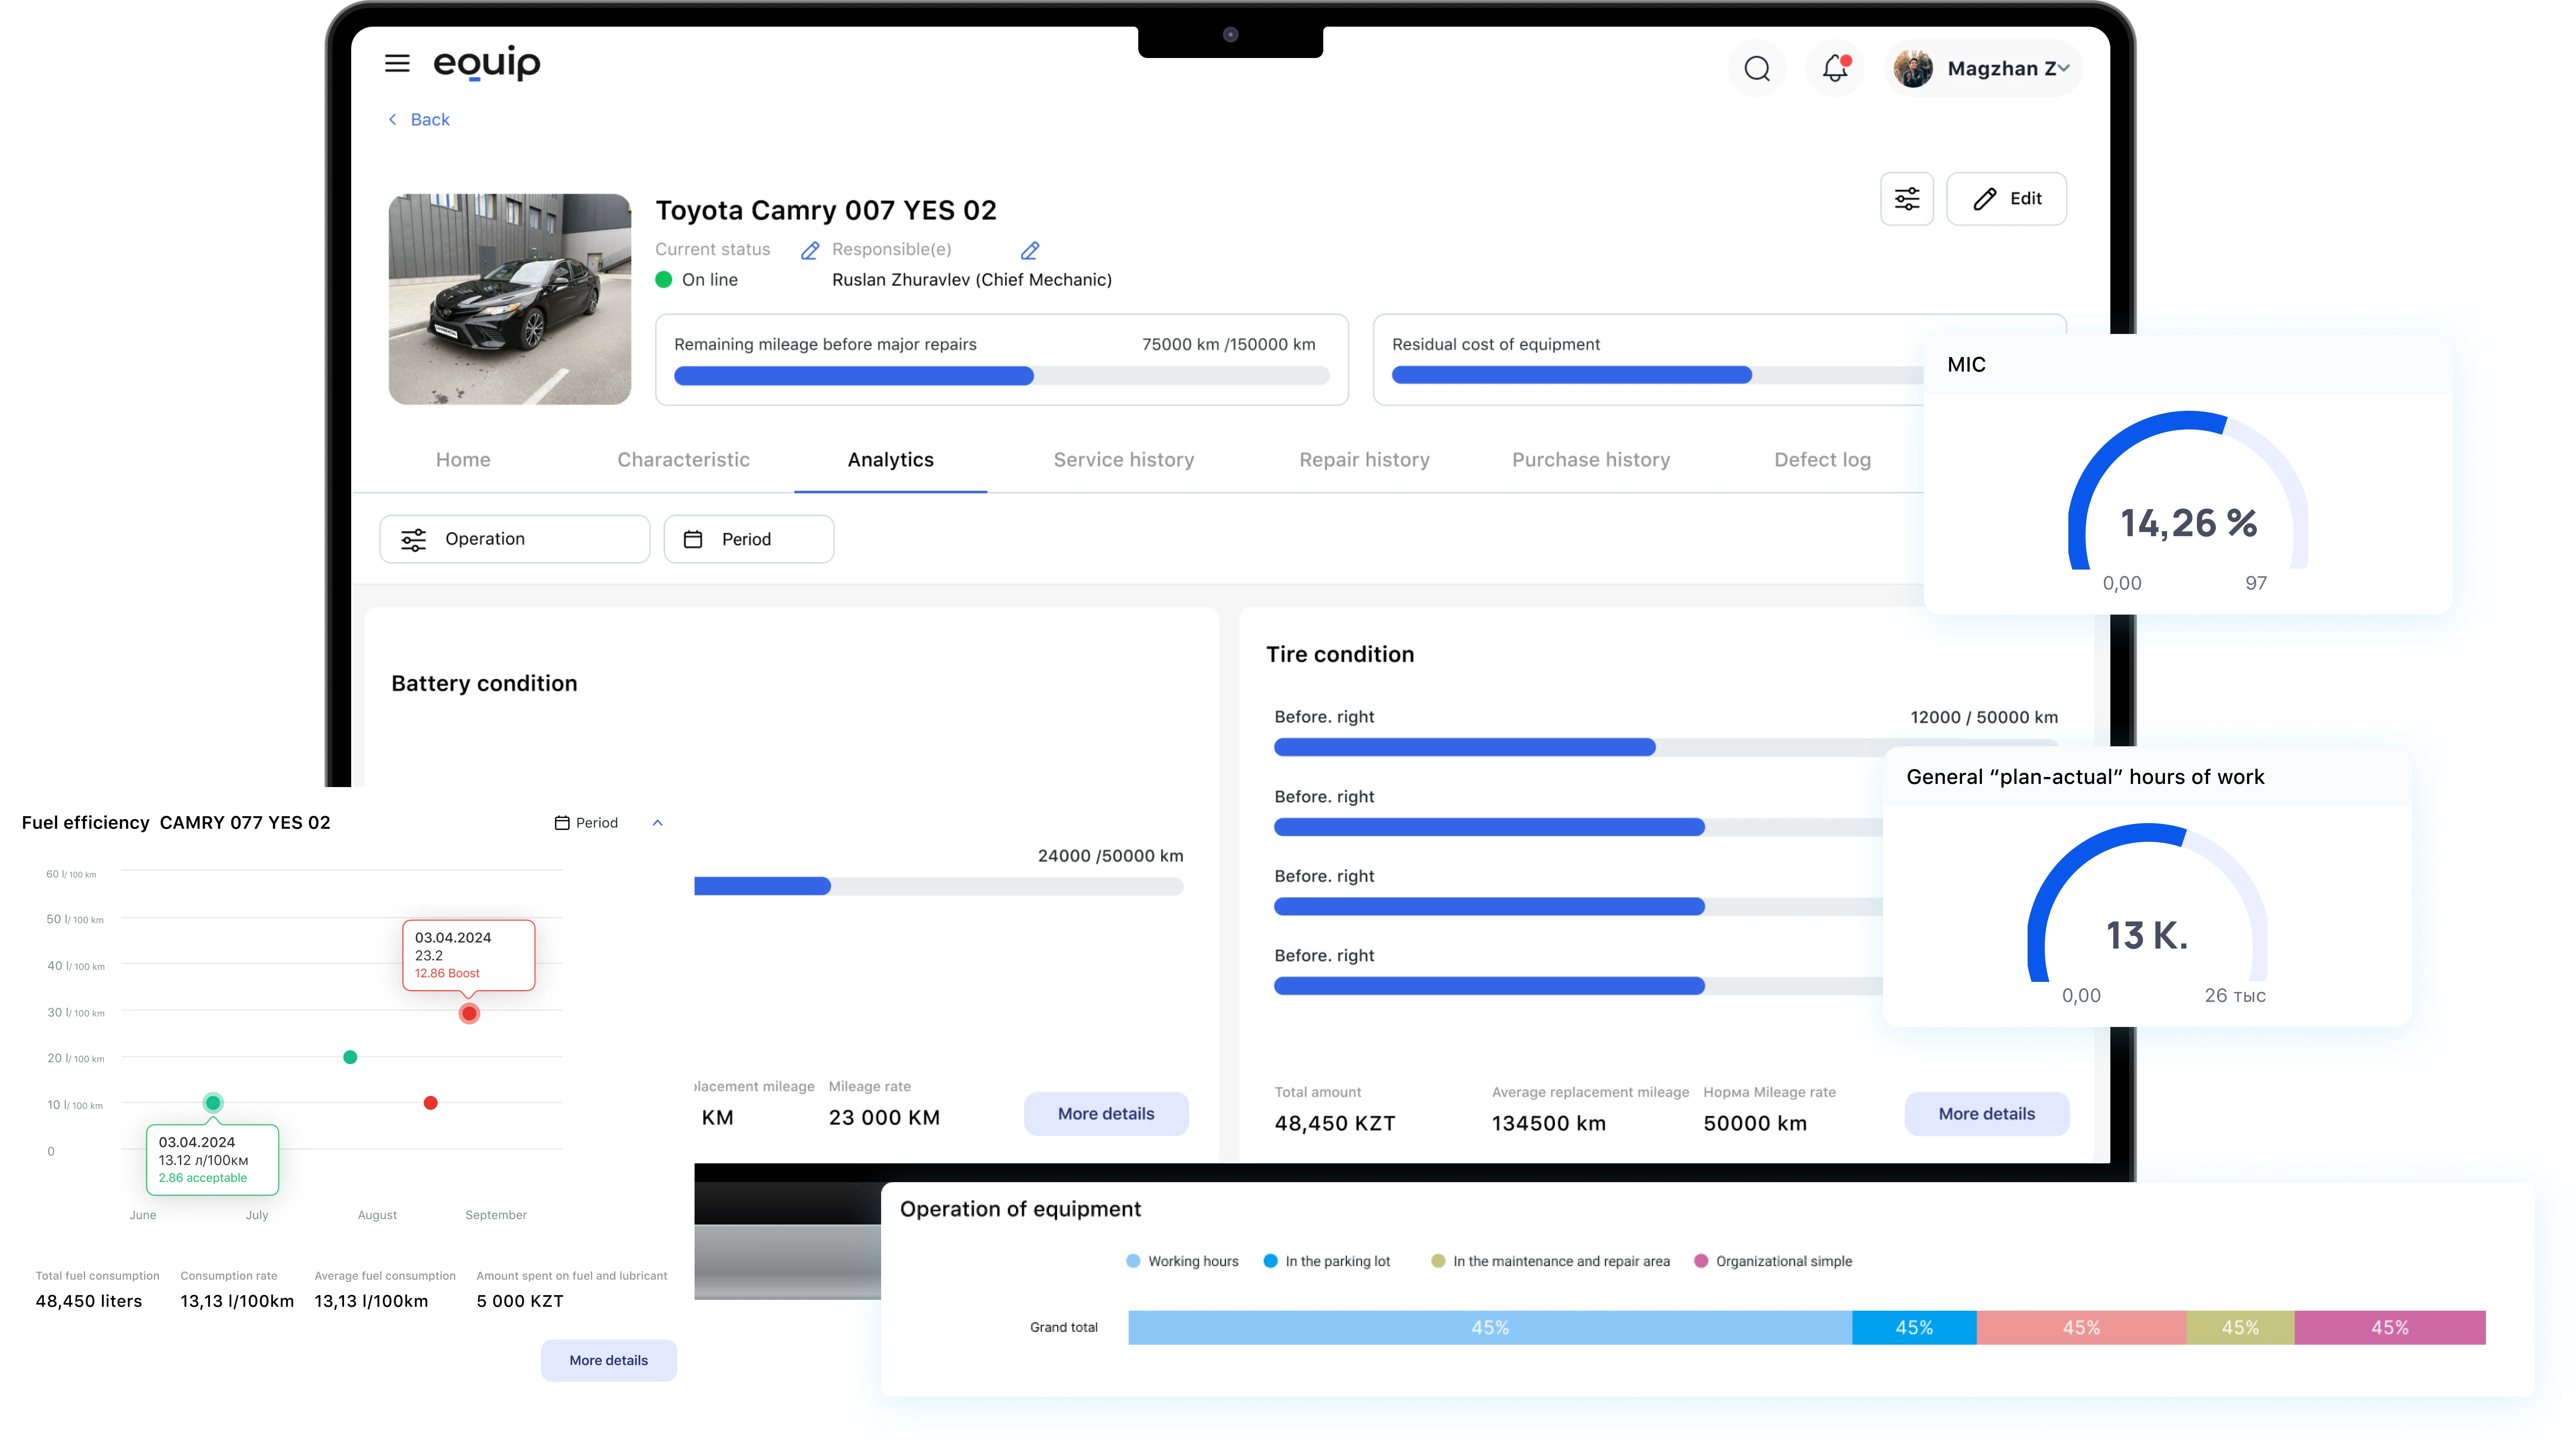Click the battery 24000/50000 km progress bar
The image size is (2576, 1444).
click(x=939, y=886)
